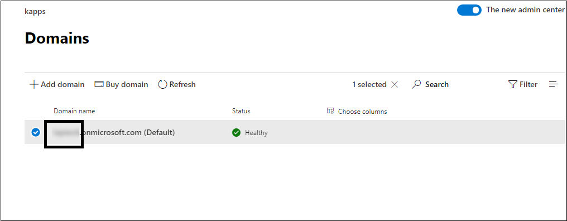Image resolution: width=567 pixels, height=221 pixels.
Task: Click the plus icon for Add domain
Action: (33, 85)
